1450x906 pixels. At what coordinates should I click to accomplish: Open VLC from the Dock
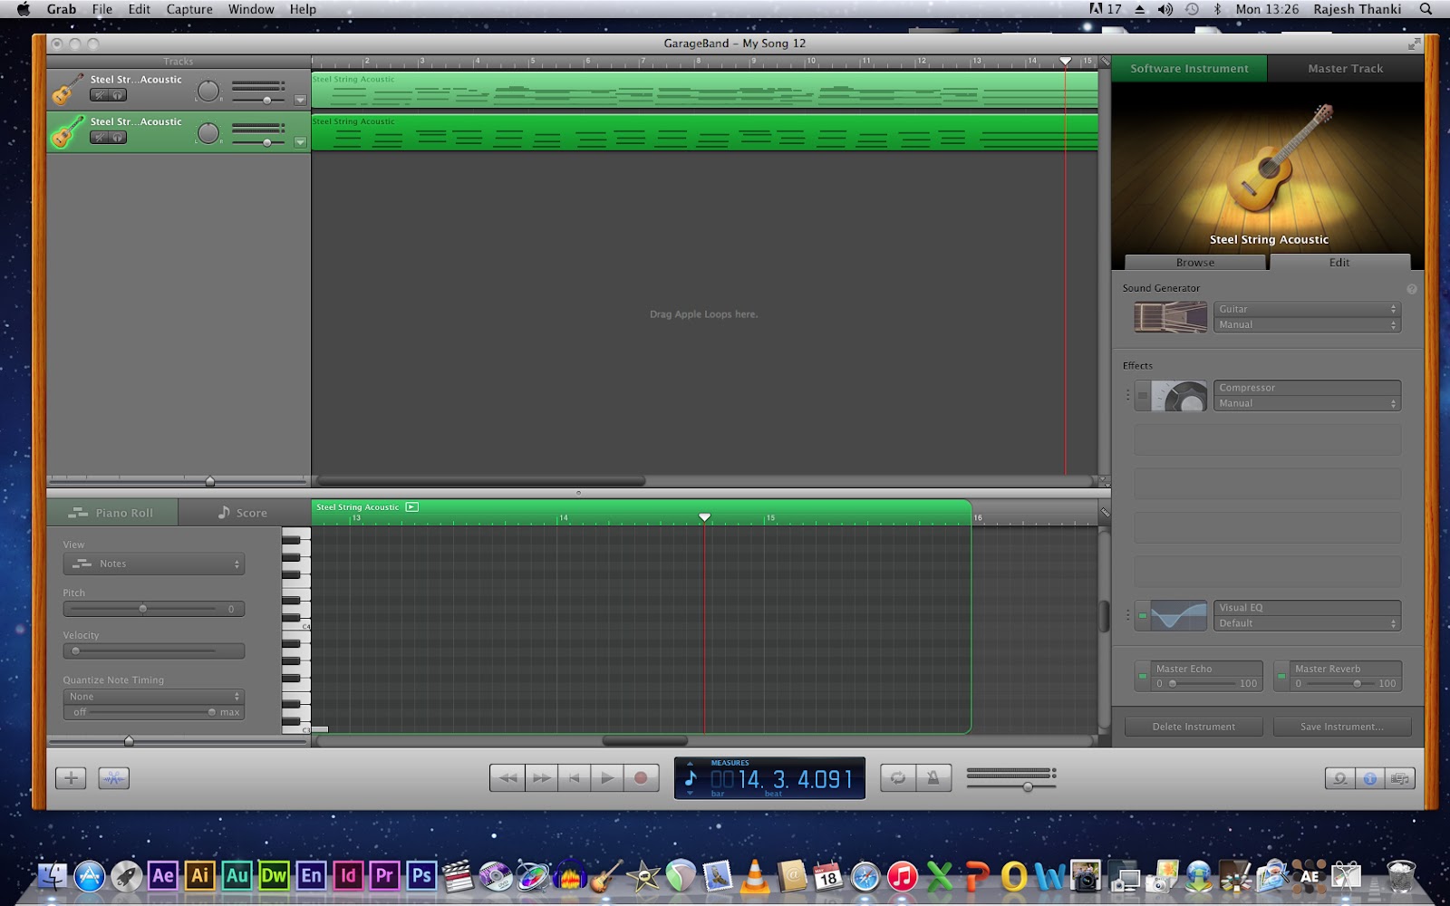(x=754, y=876)
